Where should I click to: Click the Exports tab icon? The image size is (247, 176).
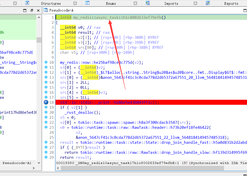208,3
